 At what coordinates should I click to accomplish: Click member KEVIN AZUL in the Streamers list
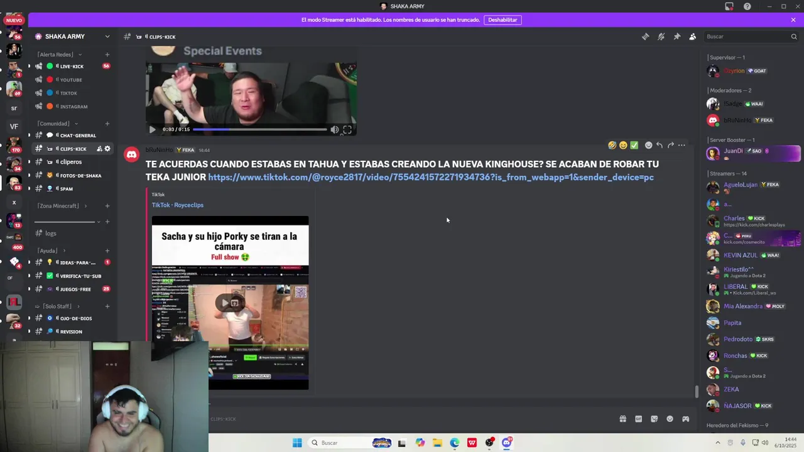click(752, 255)
